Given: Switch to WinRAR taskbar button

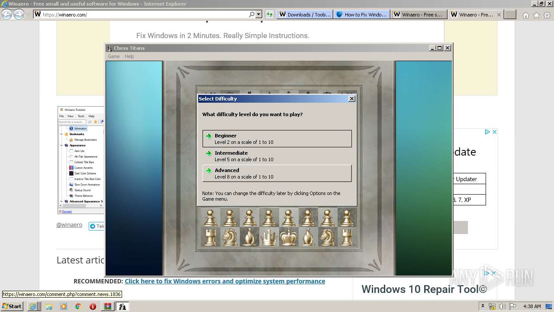Looking at the screenshot, I should pos(107,306).
